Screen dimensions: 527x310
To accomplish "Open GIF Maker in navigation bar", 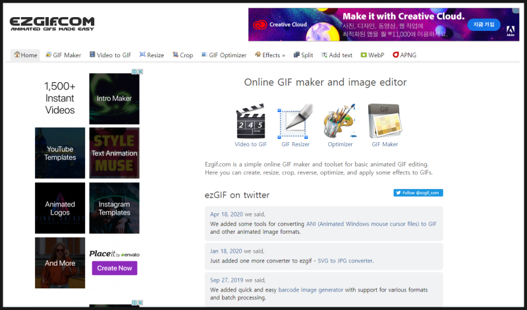I will (x=63, y=55).
